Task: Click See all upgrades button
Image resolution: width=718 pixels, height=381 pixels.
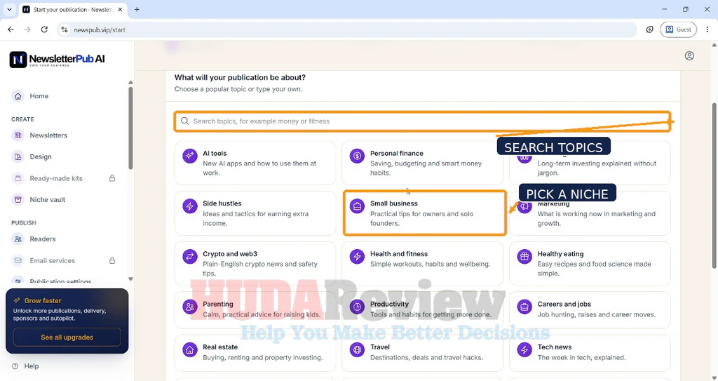Action: click(x=67, y=337)
